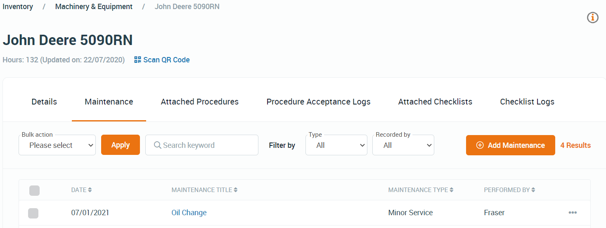Click the orange info icon
This screenshot has width=606, height=228.
point(593,17)
